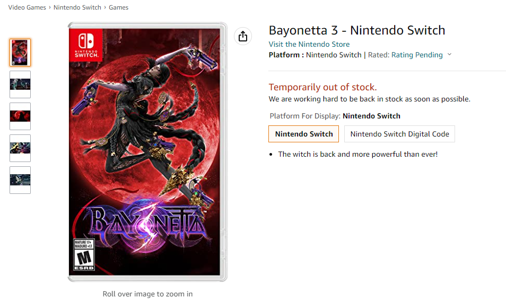The height and width of the screenshot is (306, 506).
Task: Show the fifth gallery thumbnail
Action: tap(20, 180)
